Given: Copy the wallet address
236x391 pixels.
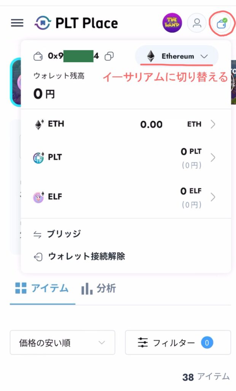Looking at the screenshot, I should [109, 56].
